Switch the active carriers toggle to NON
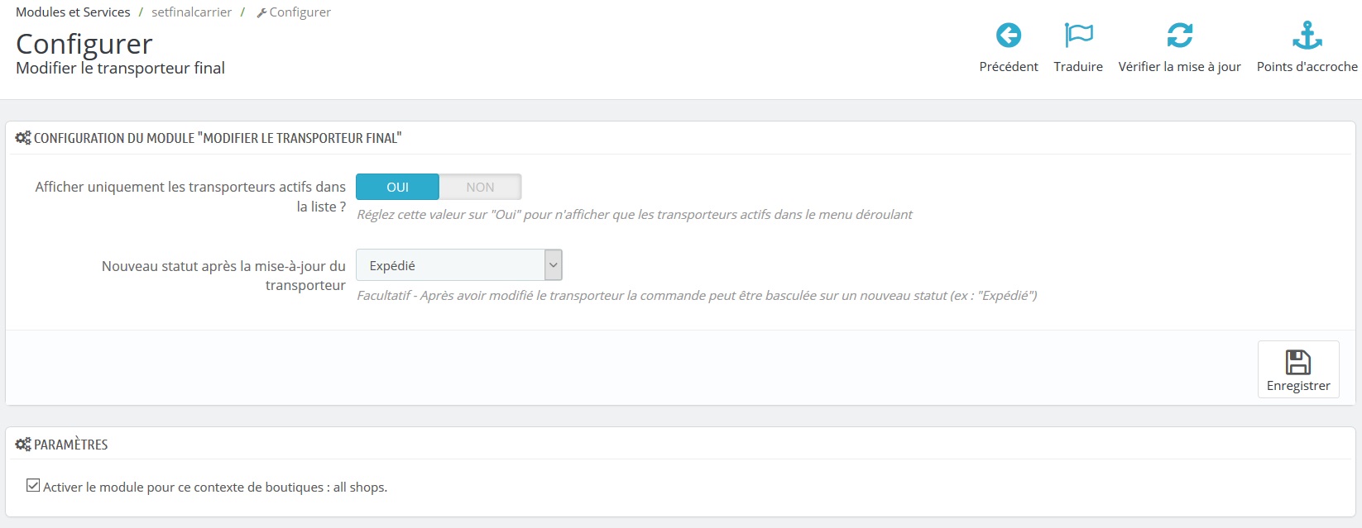Image resolution: width=1362 pixels, height=528 pixels. click(x=480, y=187)
